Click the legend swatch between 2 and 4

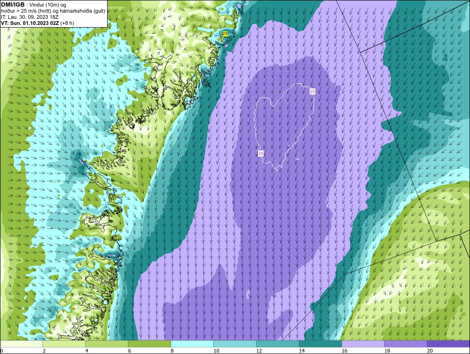(64, 344)
